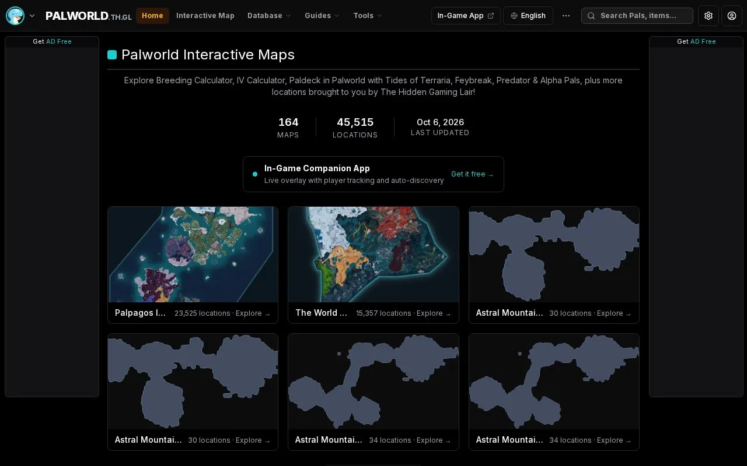Image resolution: width=747 pixels, height=466 pixels.
Task: Click right sidebar AD Free link
Action: click(703, 41)
